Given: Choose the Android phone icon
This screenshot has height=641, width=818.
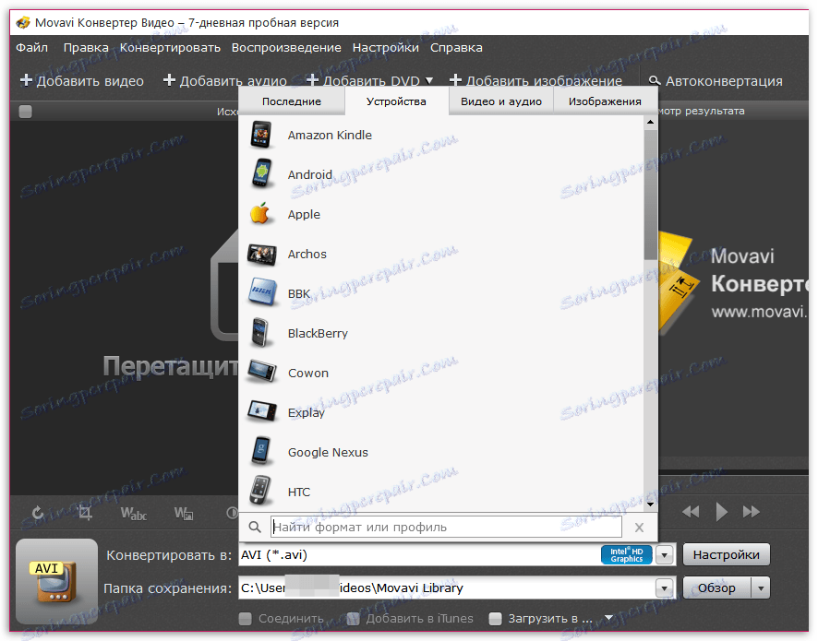Looking at the screenshot, I should [261, 174].
